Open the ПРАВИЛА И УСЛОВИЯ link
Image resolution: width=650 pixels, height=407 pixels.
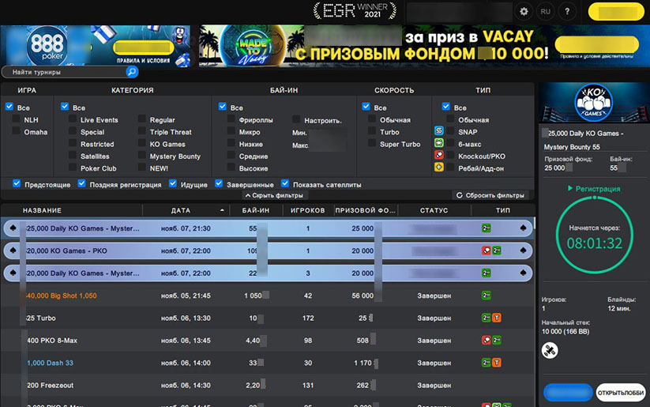point(143,61)
